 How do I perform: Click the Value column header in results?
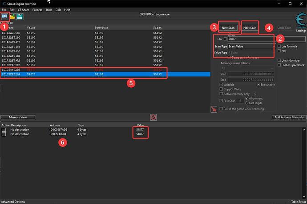coord(31,28)
